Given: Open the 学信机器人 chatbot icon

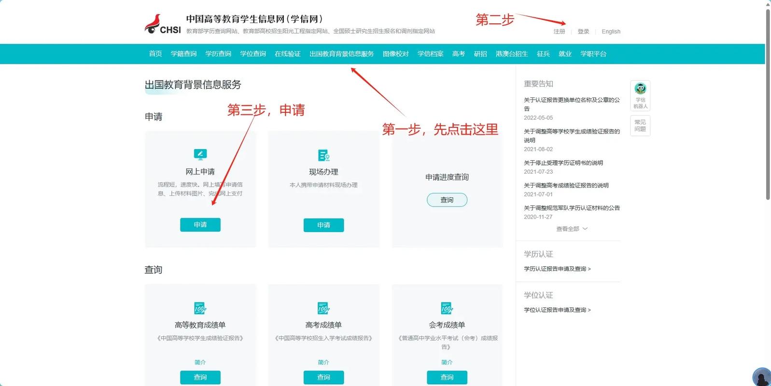Looking at the screenshot, I should point(640,95).
